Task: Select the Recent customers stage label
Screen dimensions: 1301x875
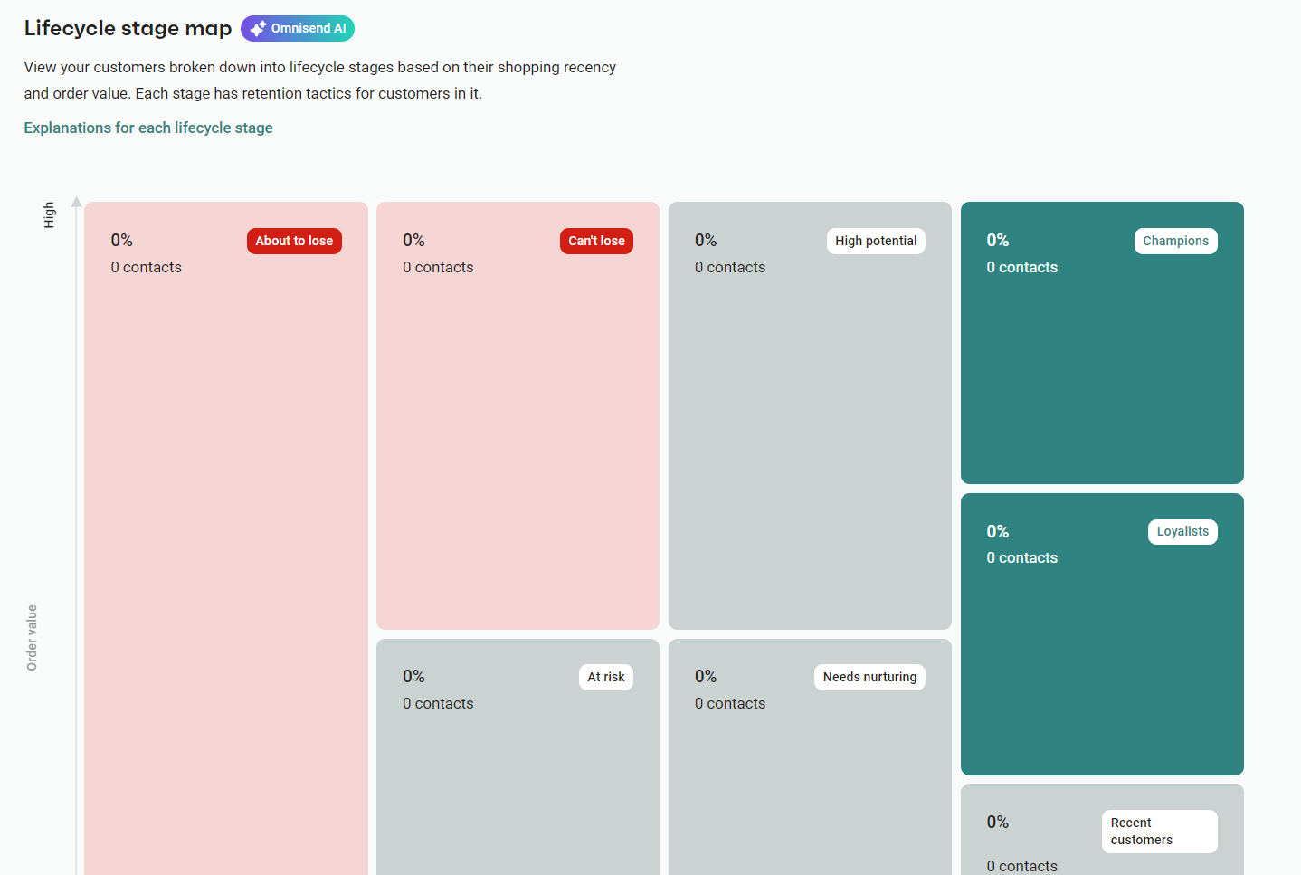Action: (x=1159, y=831)
